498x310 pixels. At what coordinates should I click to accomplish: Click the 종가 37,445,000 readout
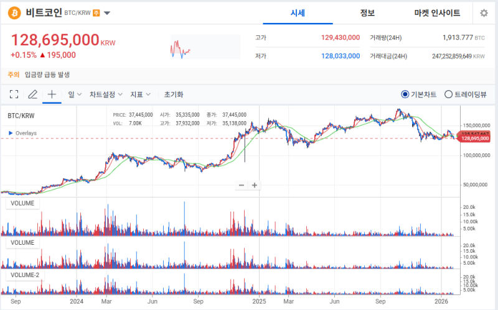[227, 115]
